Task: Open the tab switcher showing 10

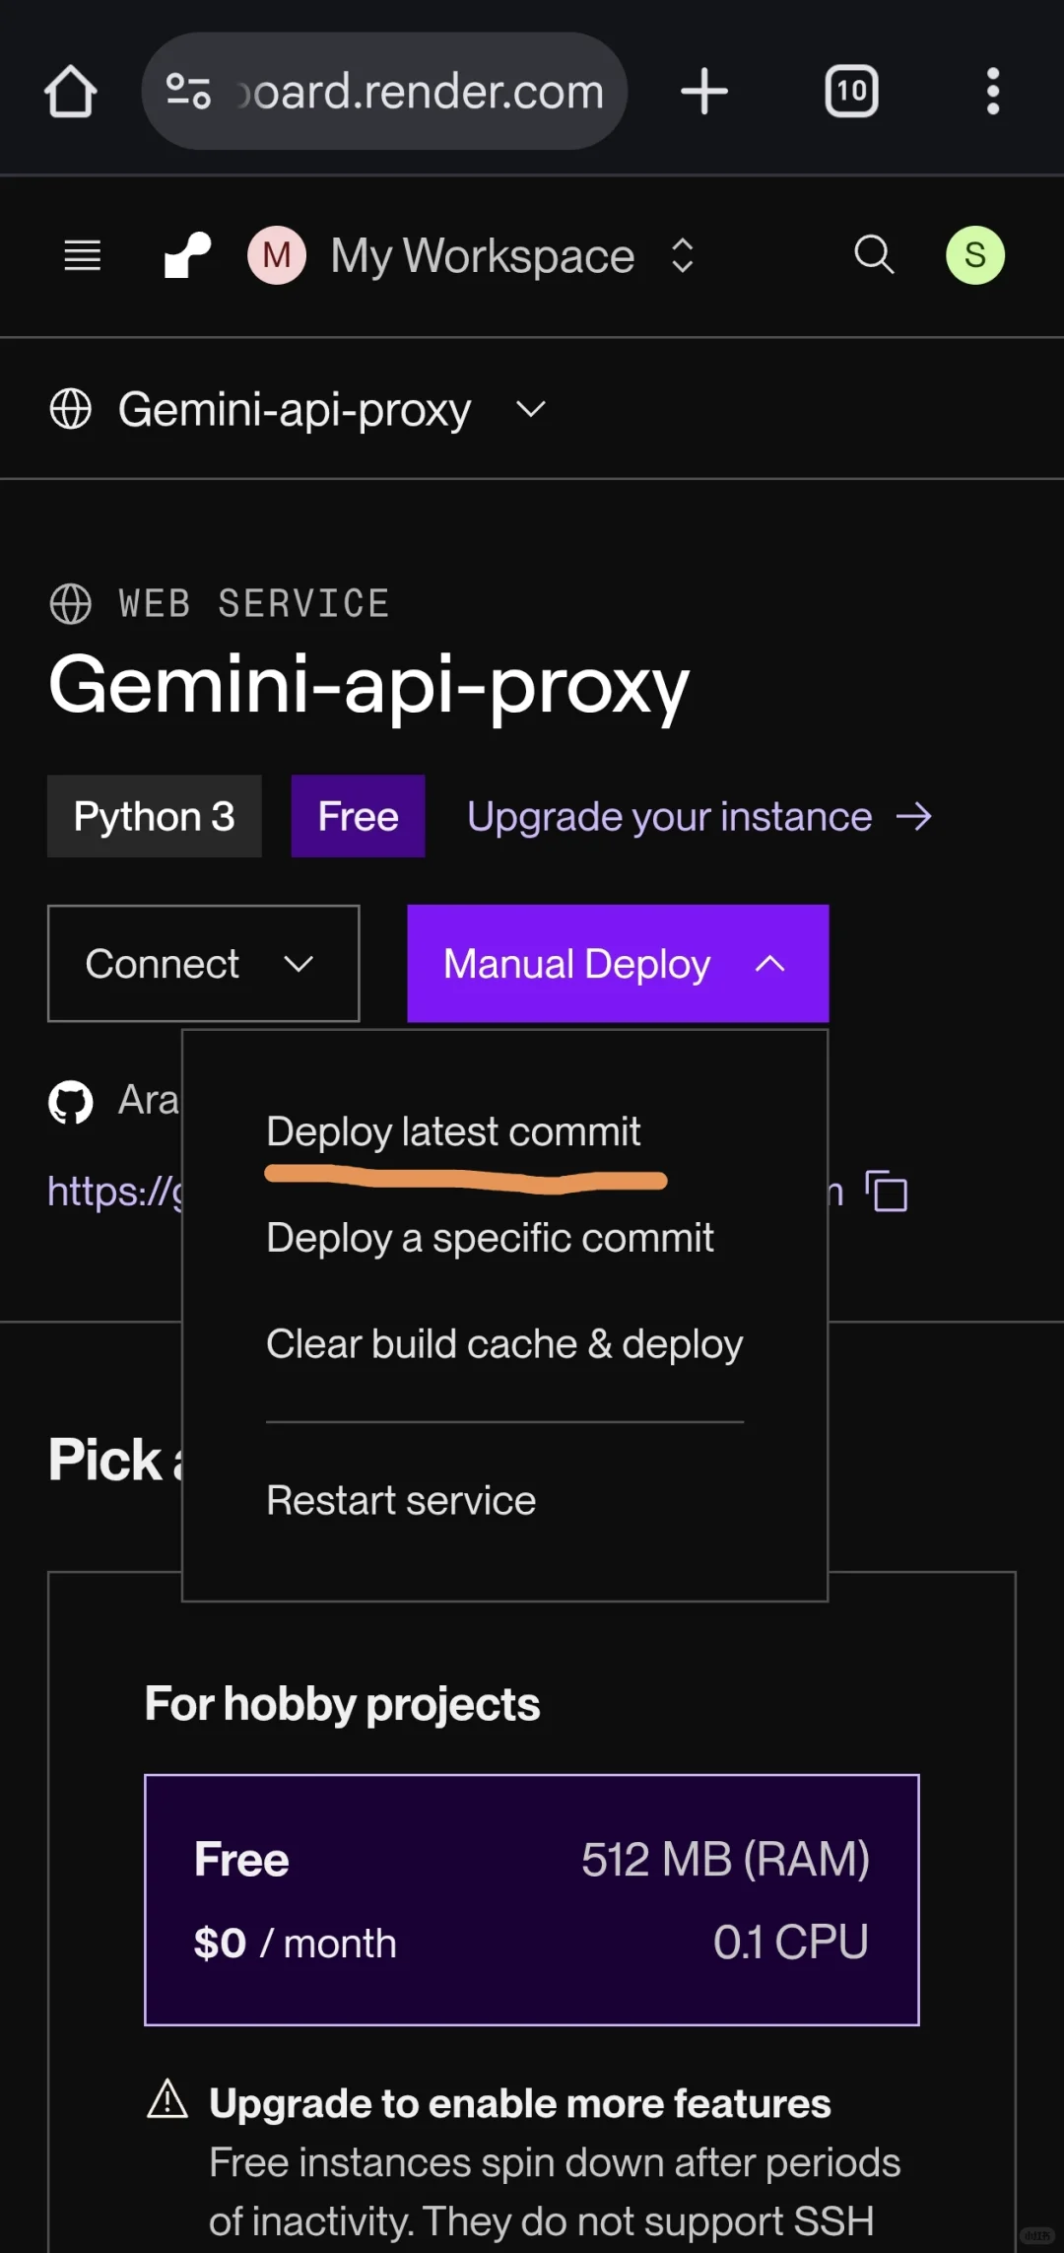Action: 851,92
